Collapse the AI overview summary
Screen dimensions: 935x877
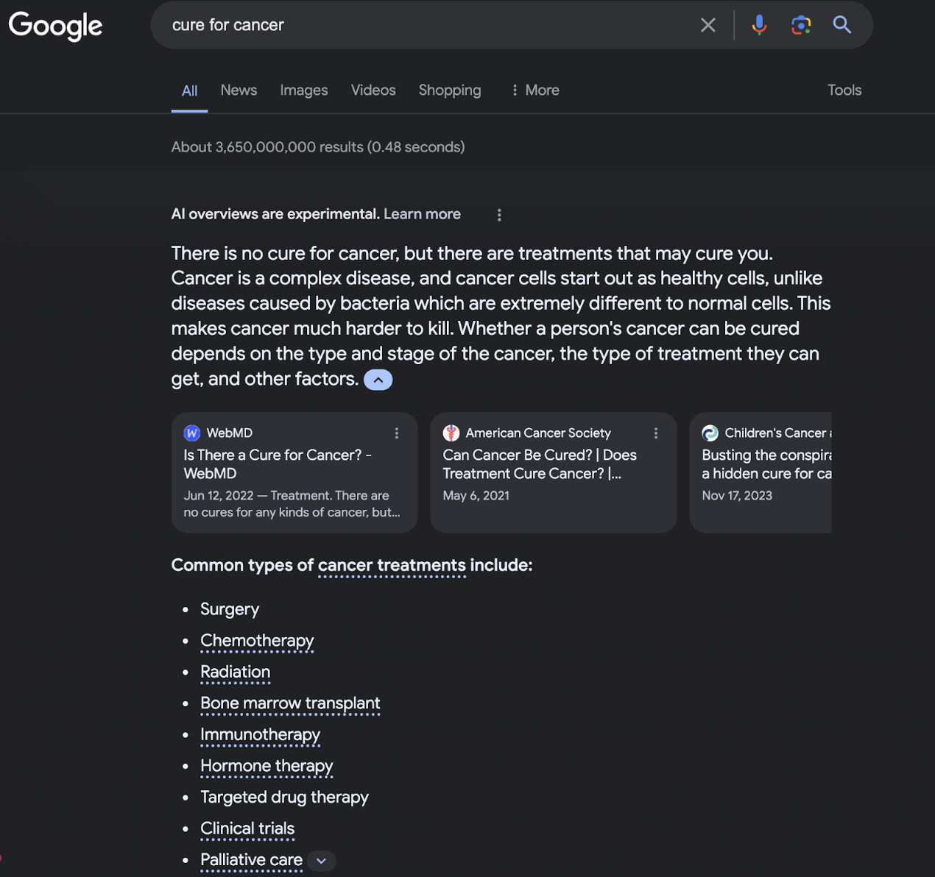click(x=378, y=380)
